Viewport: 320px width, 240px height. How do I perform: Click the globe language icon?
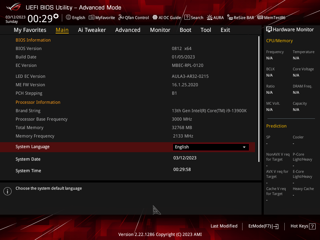[68, 17]
